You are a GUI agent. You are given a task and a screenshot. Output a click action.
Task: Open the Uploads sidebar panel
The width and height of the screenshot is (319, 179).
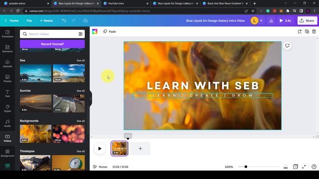(x=7, y=64)
